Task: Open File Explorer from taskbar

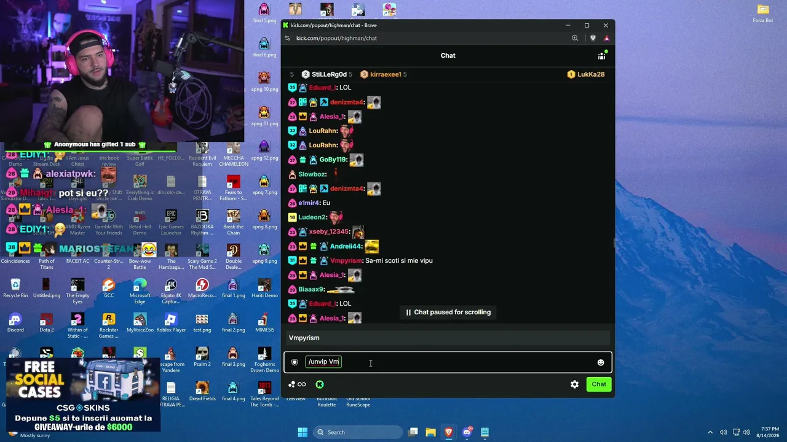Action: point(431,432)
